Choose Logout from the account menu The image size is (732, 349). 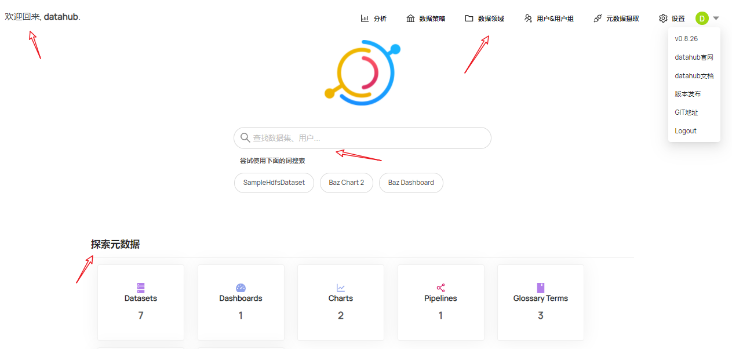point(685,130)
